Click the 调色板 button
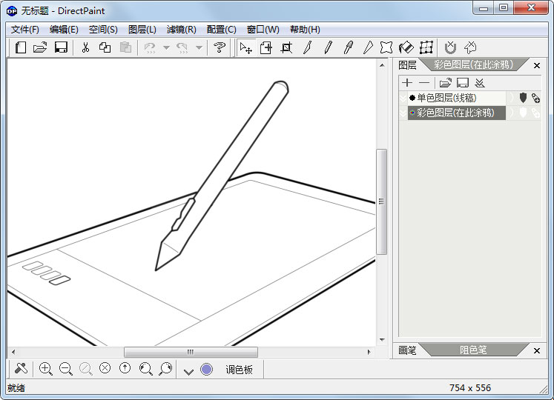 click(239, 370)
